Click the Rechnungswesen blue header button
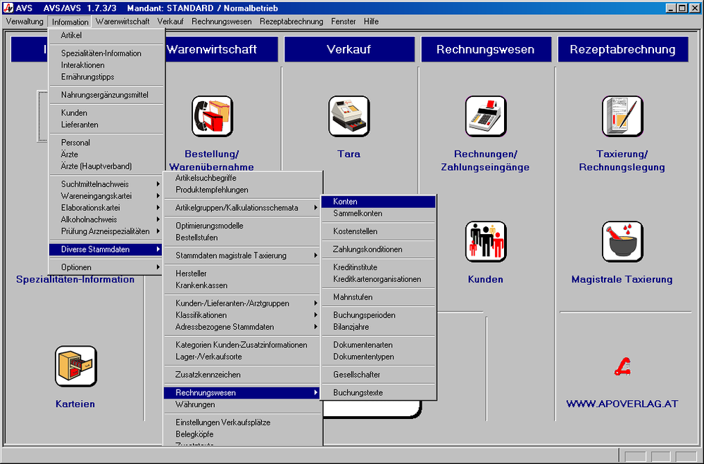The image size is (704, 464). click(x=485, y=49)
